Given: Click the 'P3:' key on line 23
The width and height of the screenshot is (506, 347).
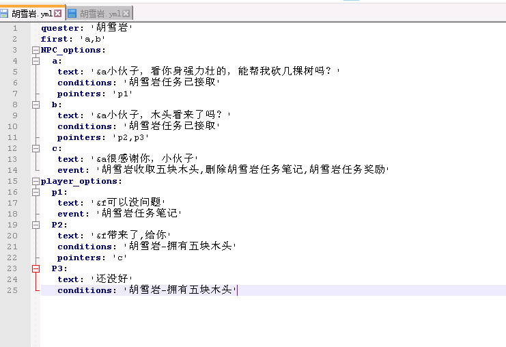Looking at the screenshot, I should 59,268.
